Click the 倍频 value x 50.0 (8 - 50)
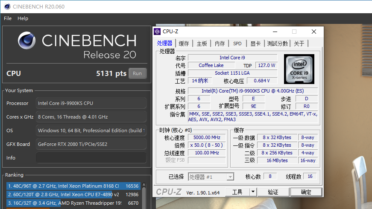The image size is (372, 209). 207,145
